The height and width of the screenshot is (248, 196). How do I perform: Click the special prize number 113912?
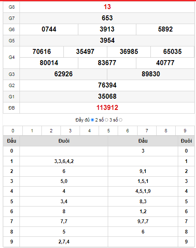[107, 108]
